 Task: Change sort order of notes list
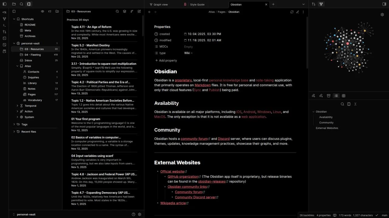pyautogui.click(x=132, y=11)
